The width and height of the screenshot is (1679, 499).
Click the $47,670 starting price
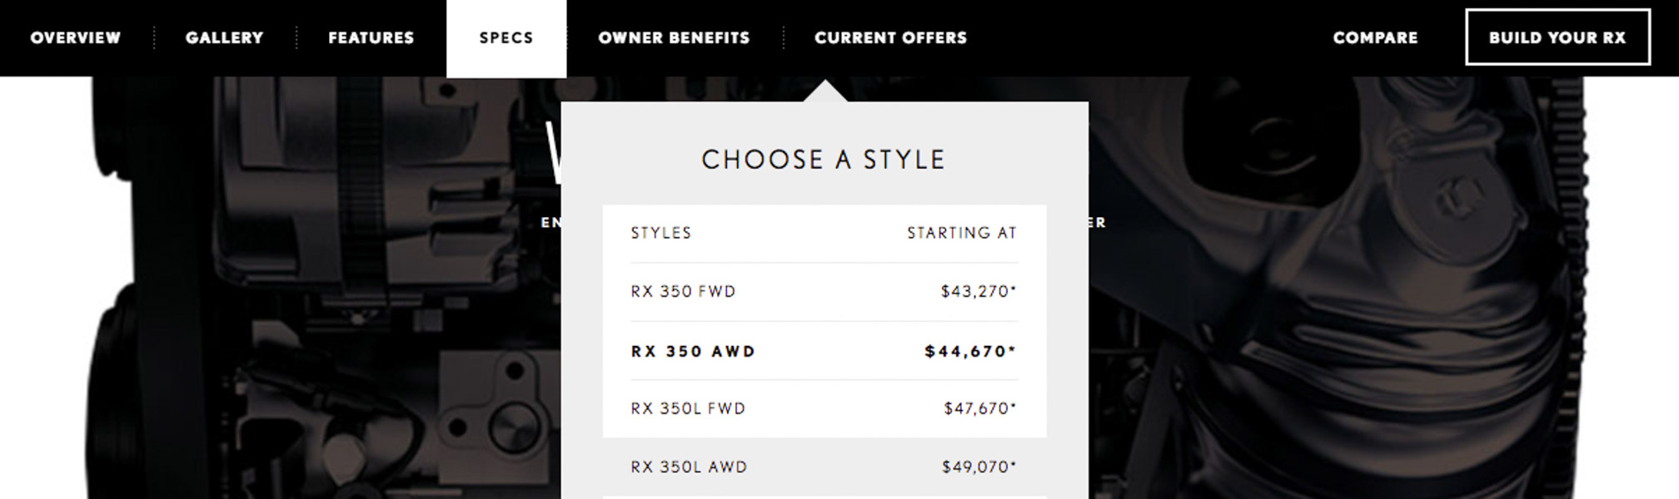(x=979, y=408)
